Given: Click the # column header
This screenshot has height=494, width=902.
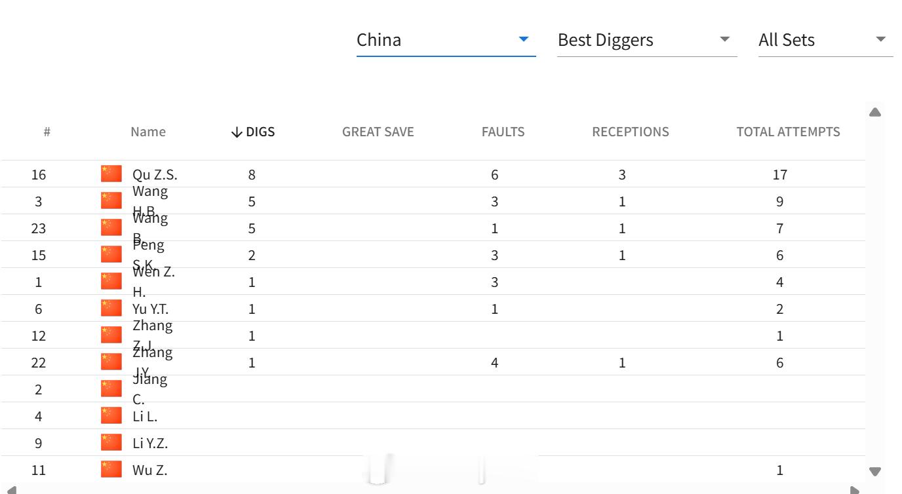Looking at the screenshot, I should [47, 132].
